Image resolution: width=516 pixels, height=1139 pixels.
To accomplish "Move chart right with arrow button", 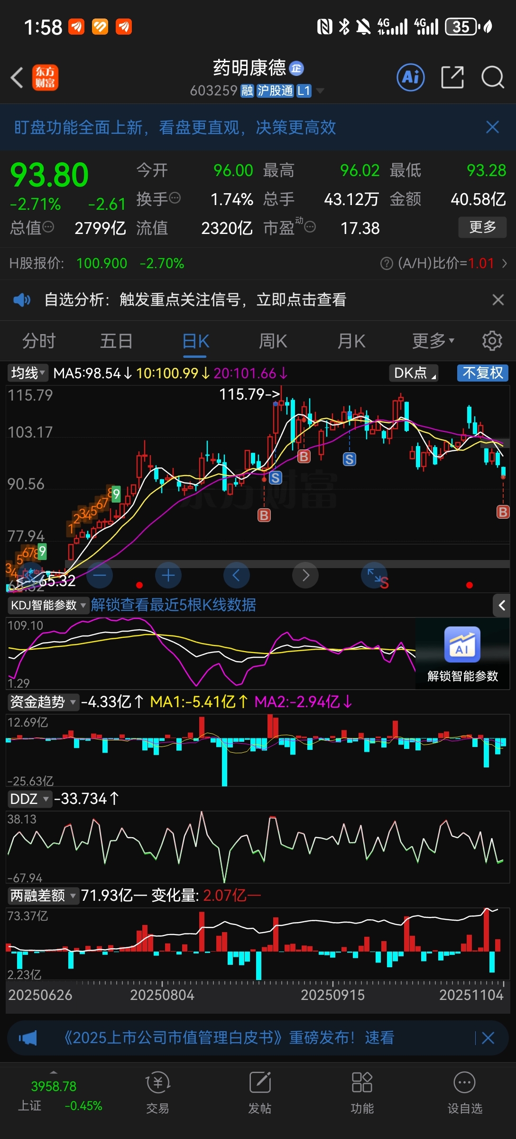I will [305, 575].
